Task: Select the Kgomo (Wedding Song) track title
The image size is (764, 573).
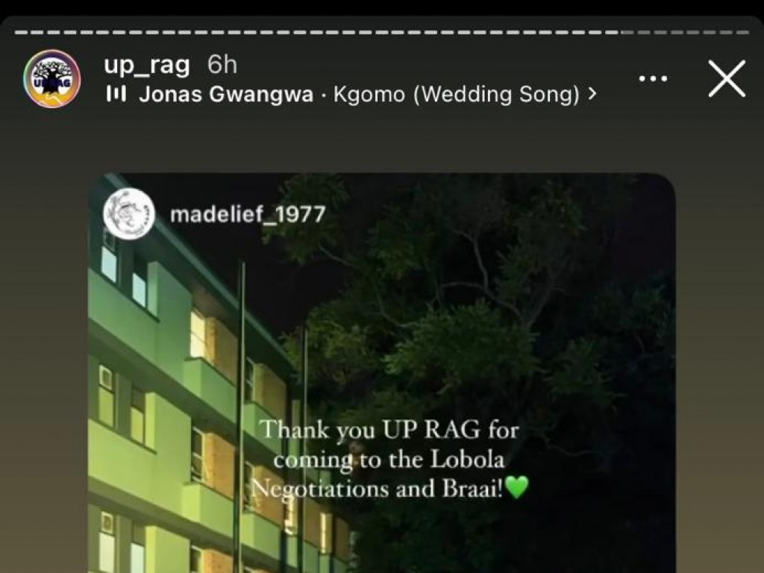Action: point(457,95)
